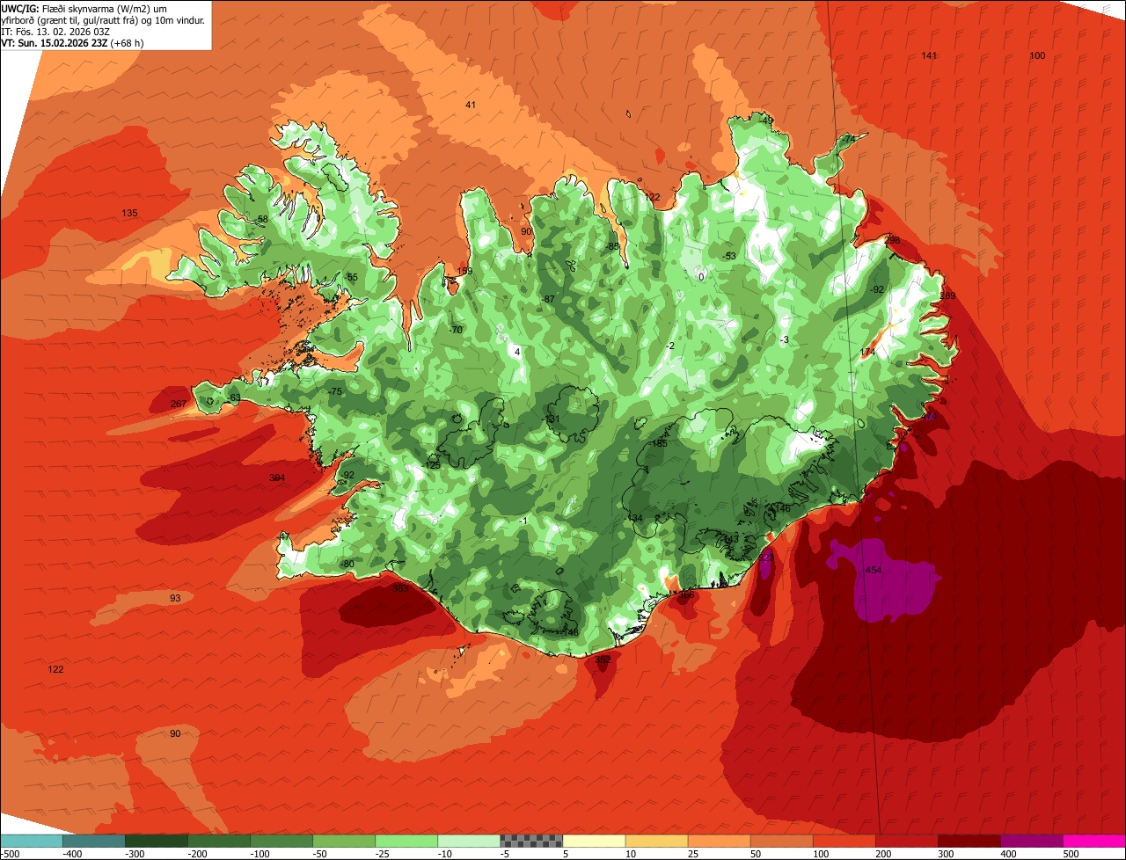The image size is (1126, 860).
Task: Click the valid time 'VT: Sun. 15.02.2026 23Z (+68 h)'
Action: pos(72,42)
